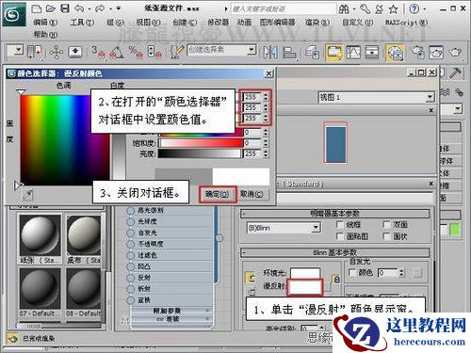
Task: Click the 取消(C) cancel button
Action: pyautogui.click(x=252, y=194)
